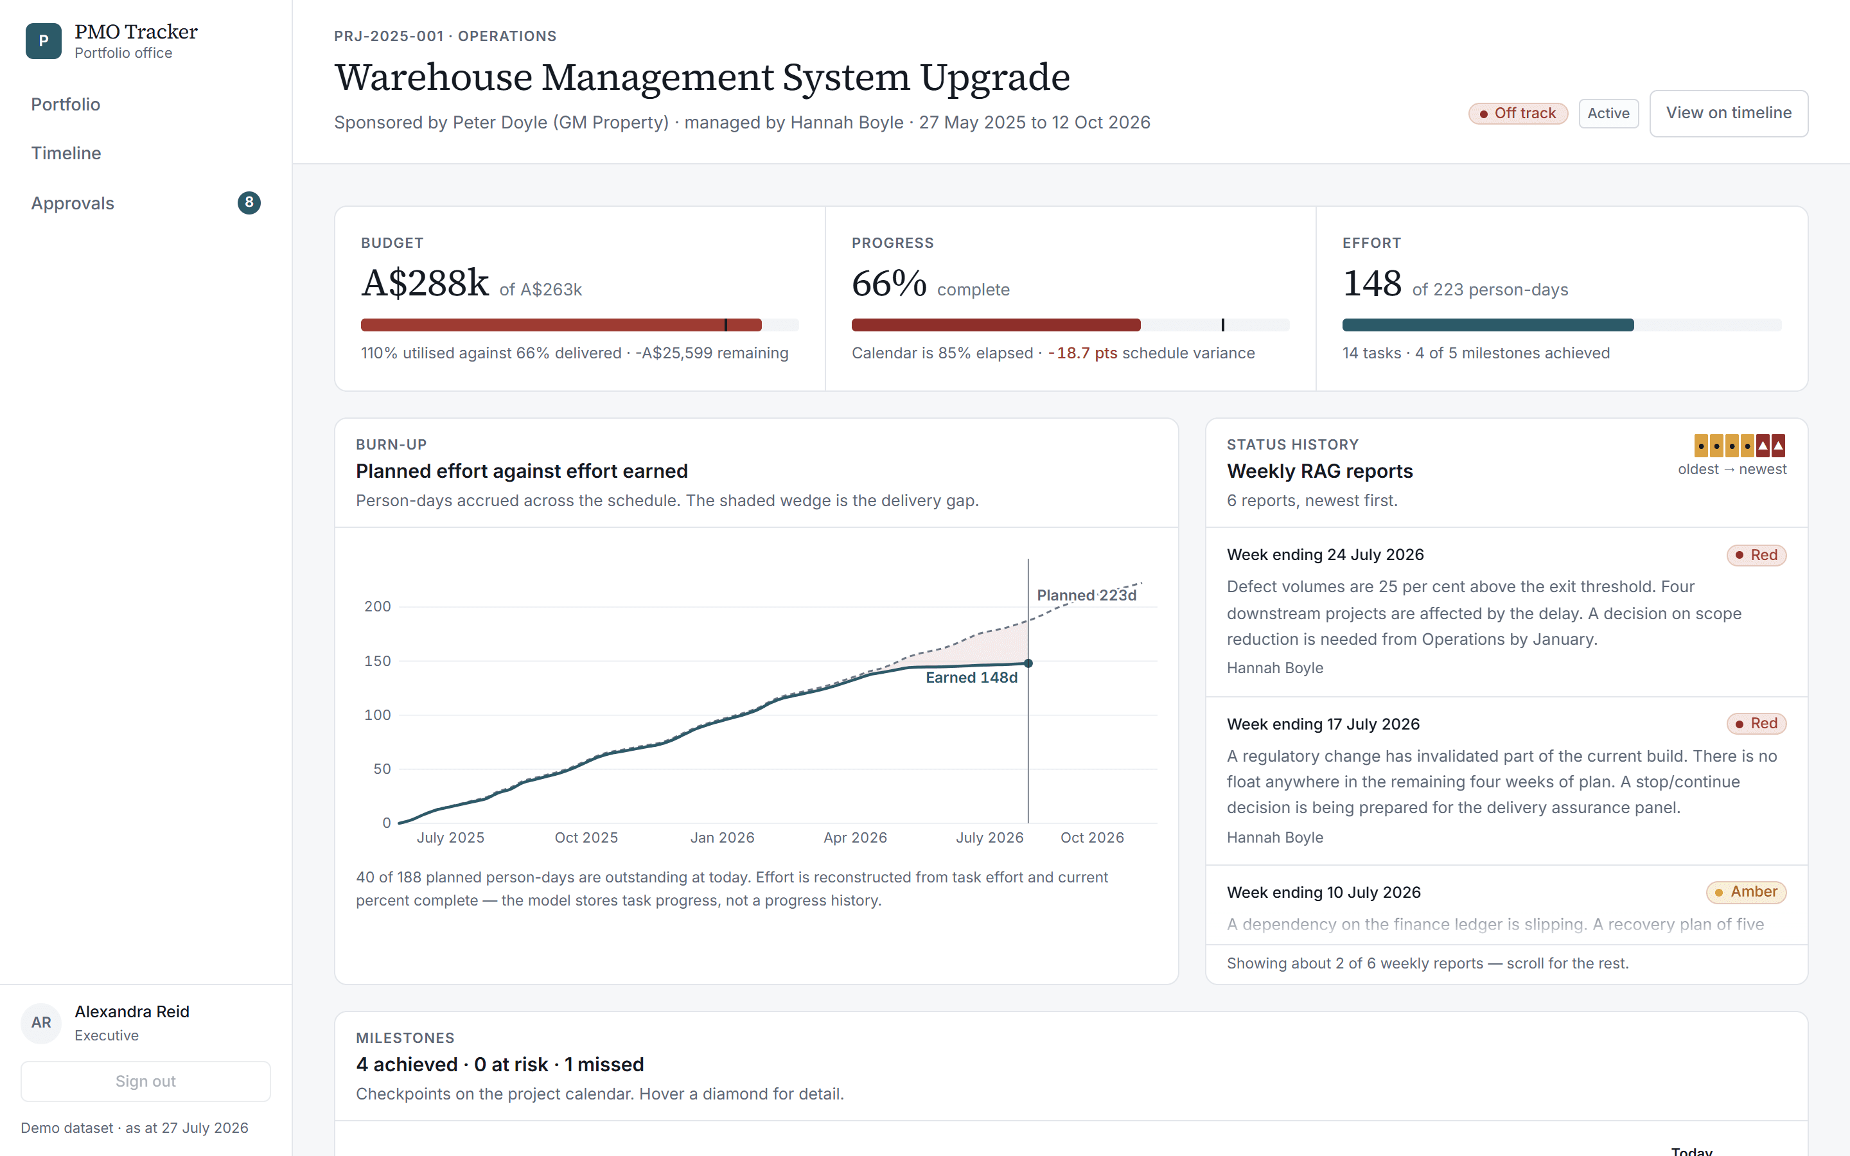Viewport: 1850px width, 1156px height.
Task: Click the oldest → newest legend text
Action: pos(1732,469)
